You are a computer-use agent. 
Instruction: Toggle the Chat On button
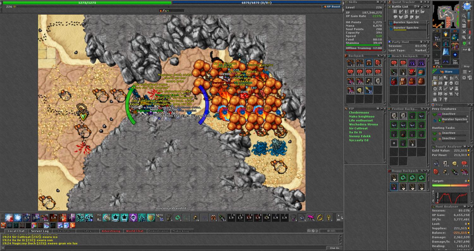(x=335, y=248)
